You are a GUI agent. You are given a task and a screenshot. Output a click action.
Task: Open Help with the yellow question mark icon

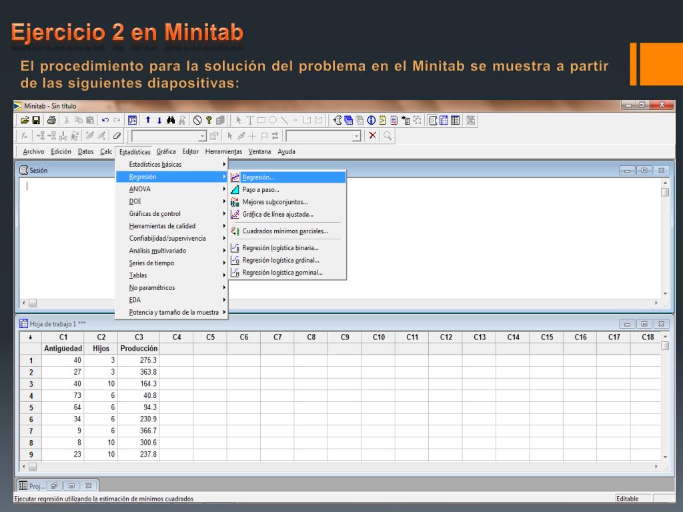click(x=209, y=120)
